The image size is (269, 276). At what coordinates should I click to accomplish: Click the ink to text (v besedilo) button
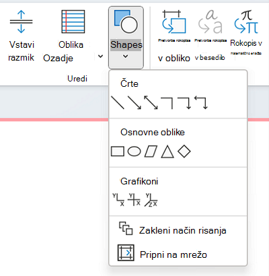pos(210,36)
